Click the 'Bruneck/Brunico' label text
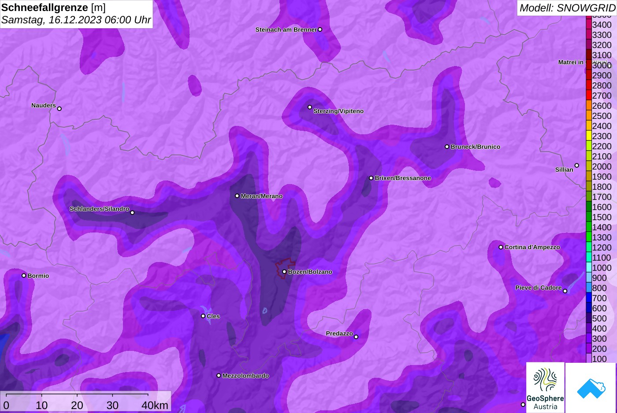The width and height of the screenshot is (617, 413). coord(476,147)
